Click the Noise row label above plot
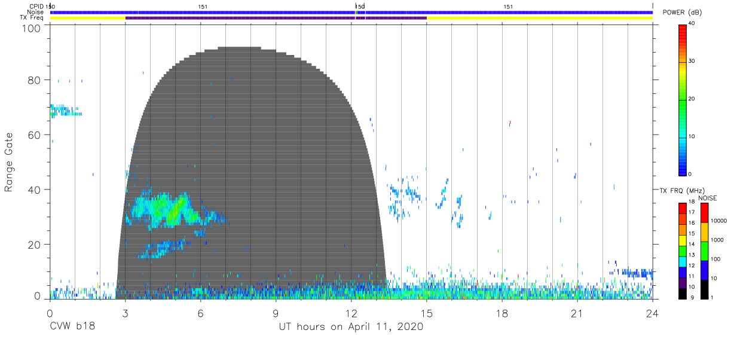 pyautogui.click(x=35, y=12)
